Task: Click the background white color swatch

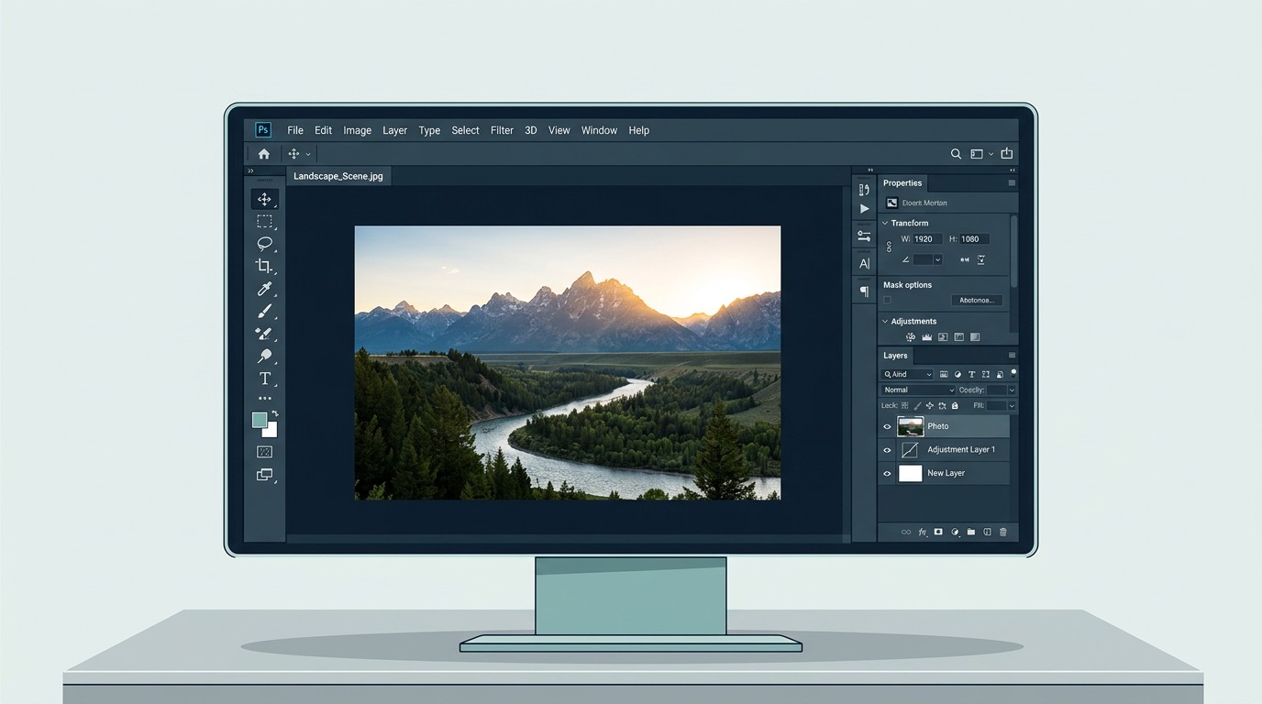Action: click(271, 431)
